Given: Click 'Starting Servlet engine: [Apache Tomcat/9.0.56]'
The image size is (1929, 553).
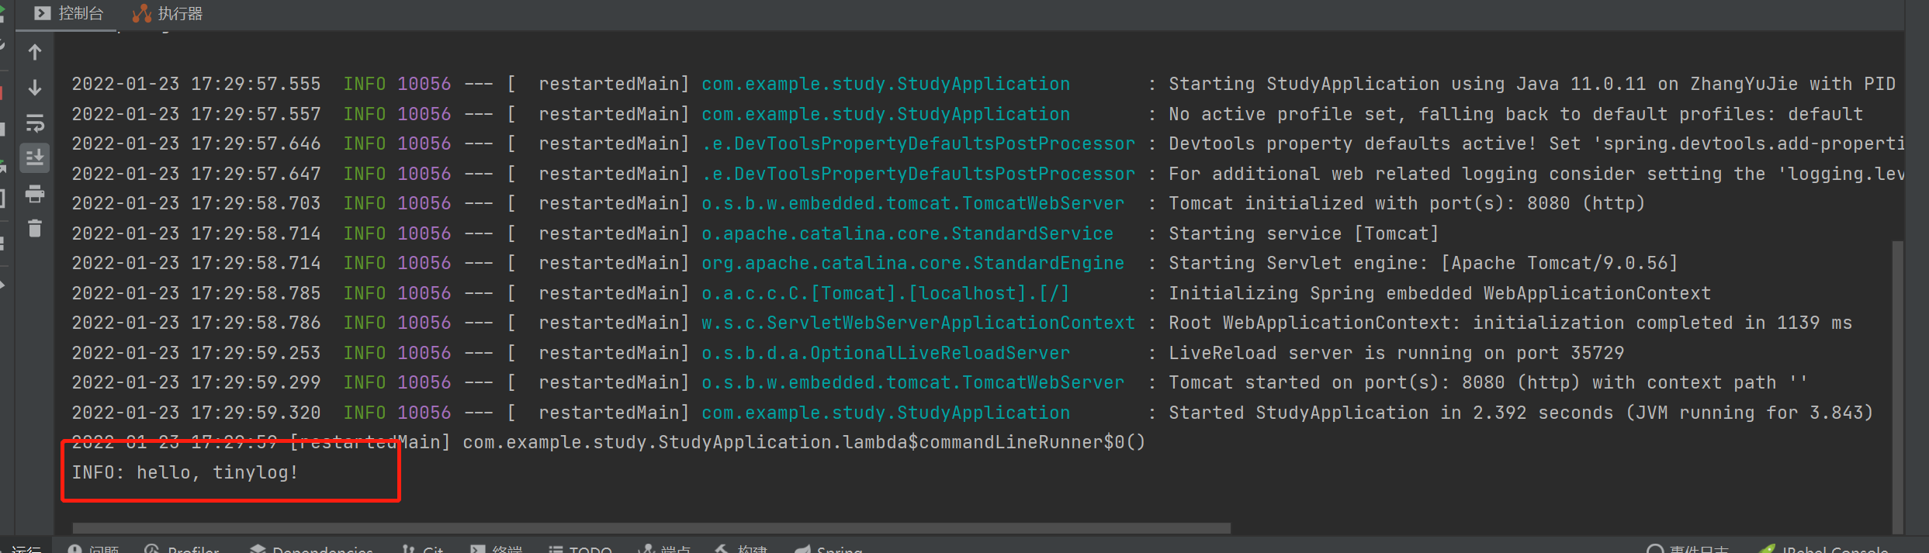Looking at the screenshot, I should tap(1423, 263).
